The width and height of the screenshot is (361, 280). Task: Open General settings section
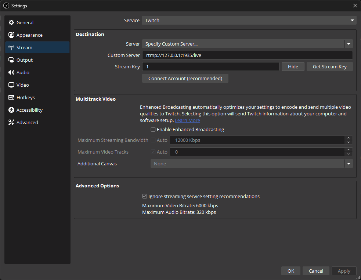point(37,22)
